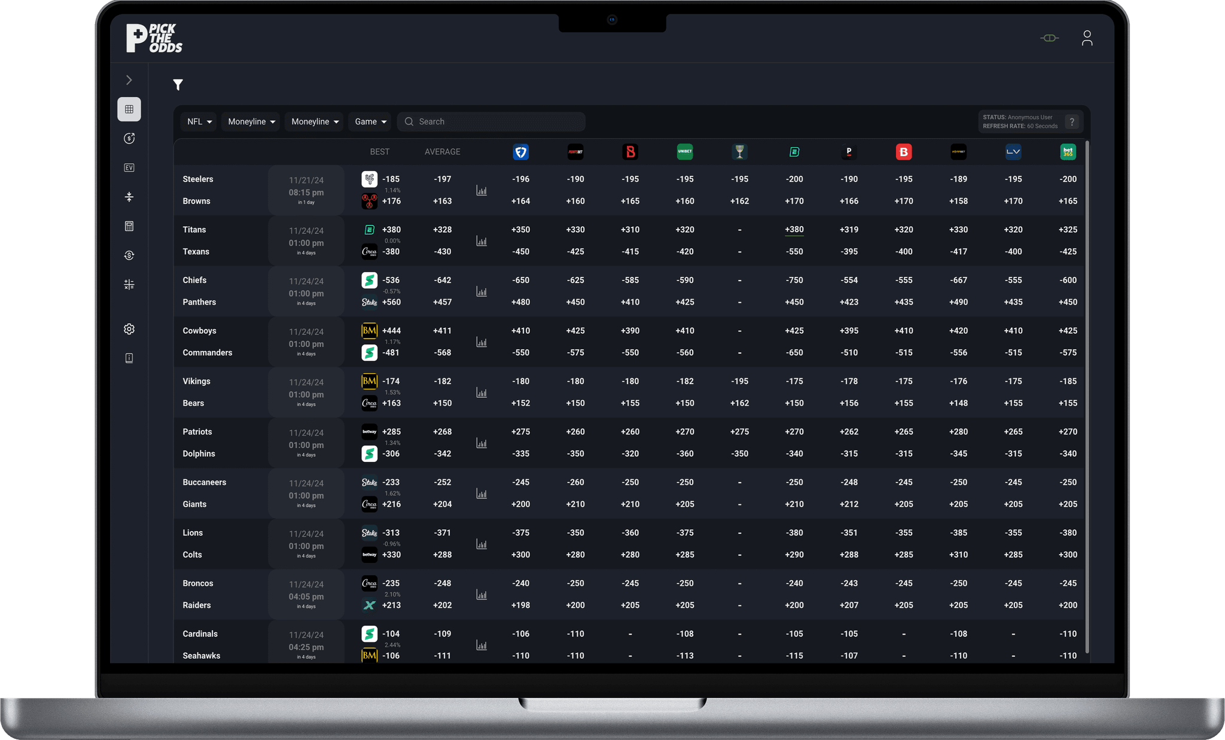This screenshot has height=740, width=1225.
Task: Click the bet365 sportsbook column logo
Action: (x=1068, y=152)
